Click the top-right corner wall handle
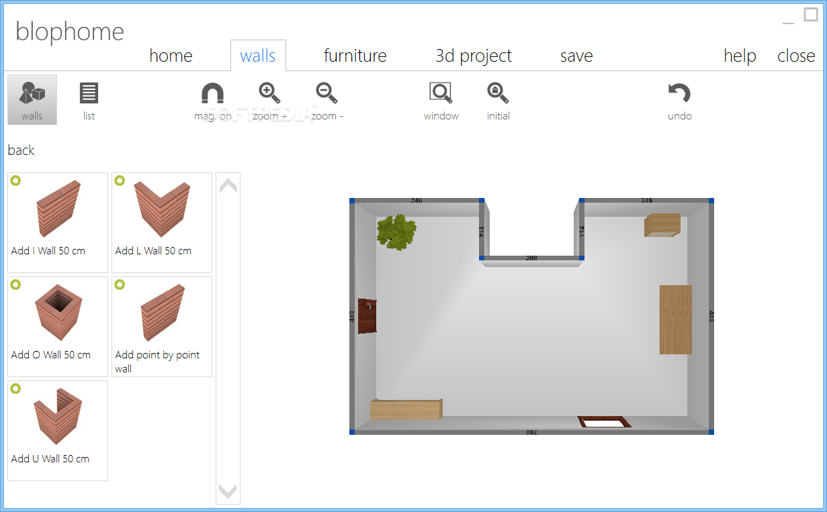This screenshot has width=827, height=512. (711, 201)
